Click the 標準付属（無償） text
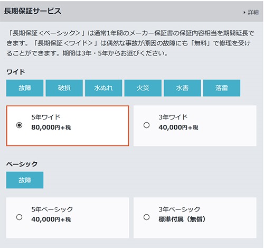The height and width of the screenshot is (248, 264). click(x=182, y=219)
